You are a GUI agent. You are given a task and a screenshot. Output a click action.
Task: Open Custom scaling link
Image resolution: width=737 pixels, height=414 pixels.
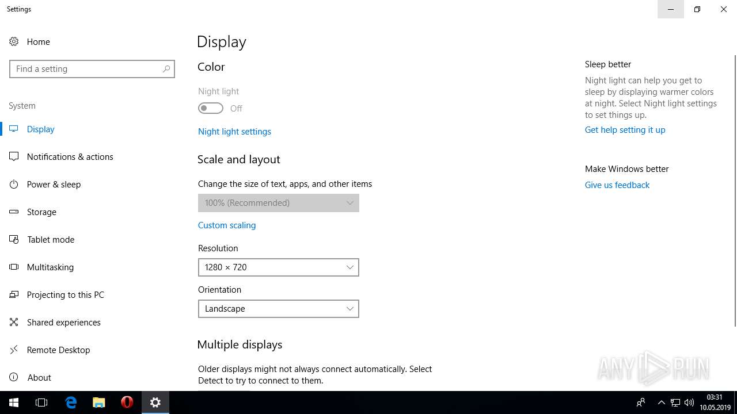click(227, 225)
